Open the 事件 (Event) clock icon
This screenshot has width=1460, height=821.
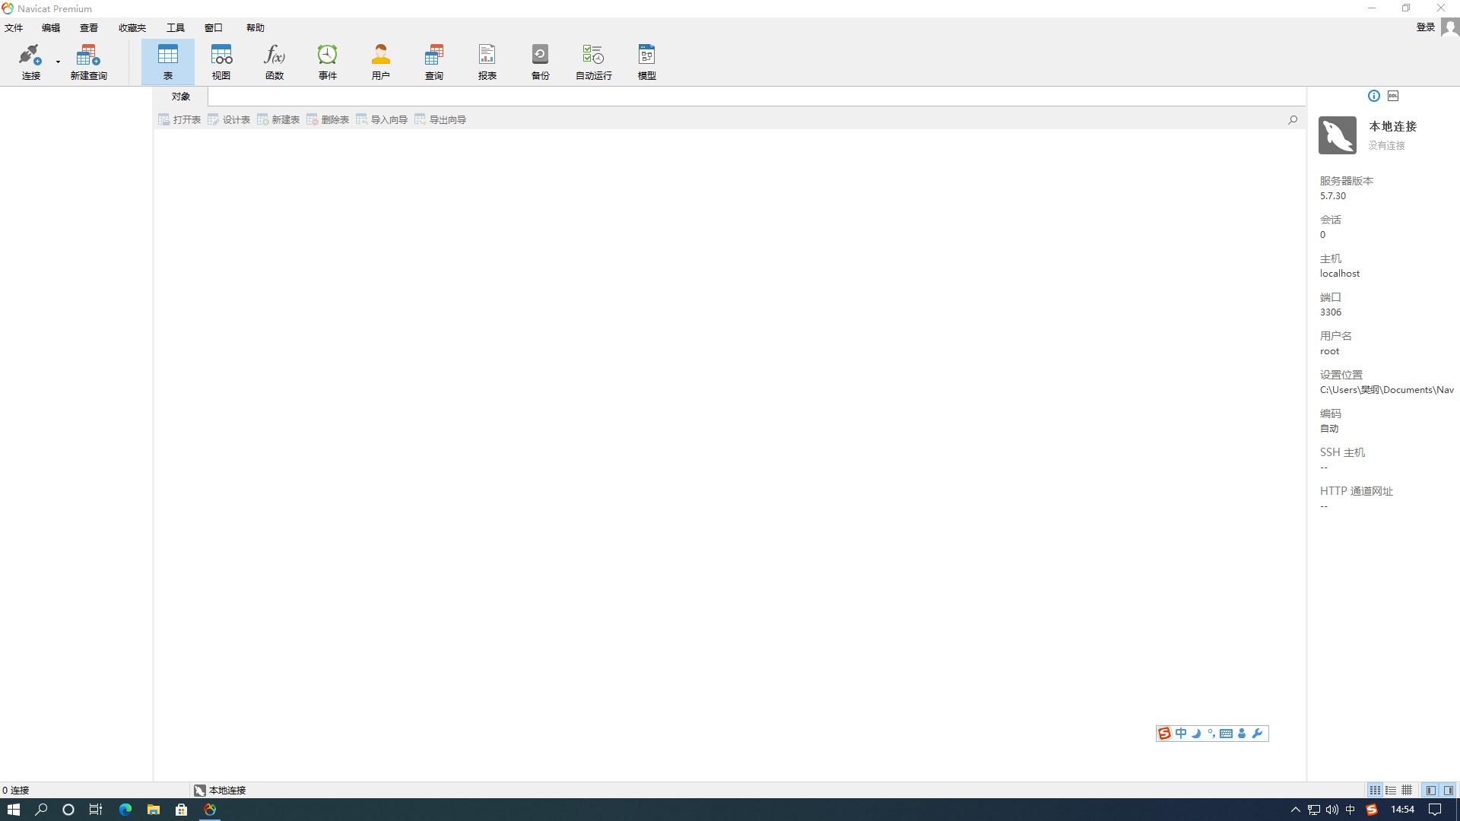[328, 61]
